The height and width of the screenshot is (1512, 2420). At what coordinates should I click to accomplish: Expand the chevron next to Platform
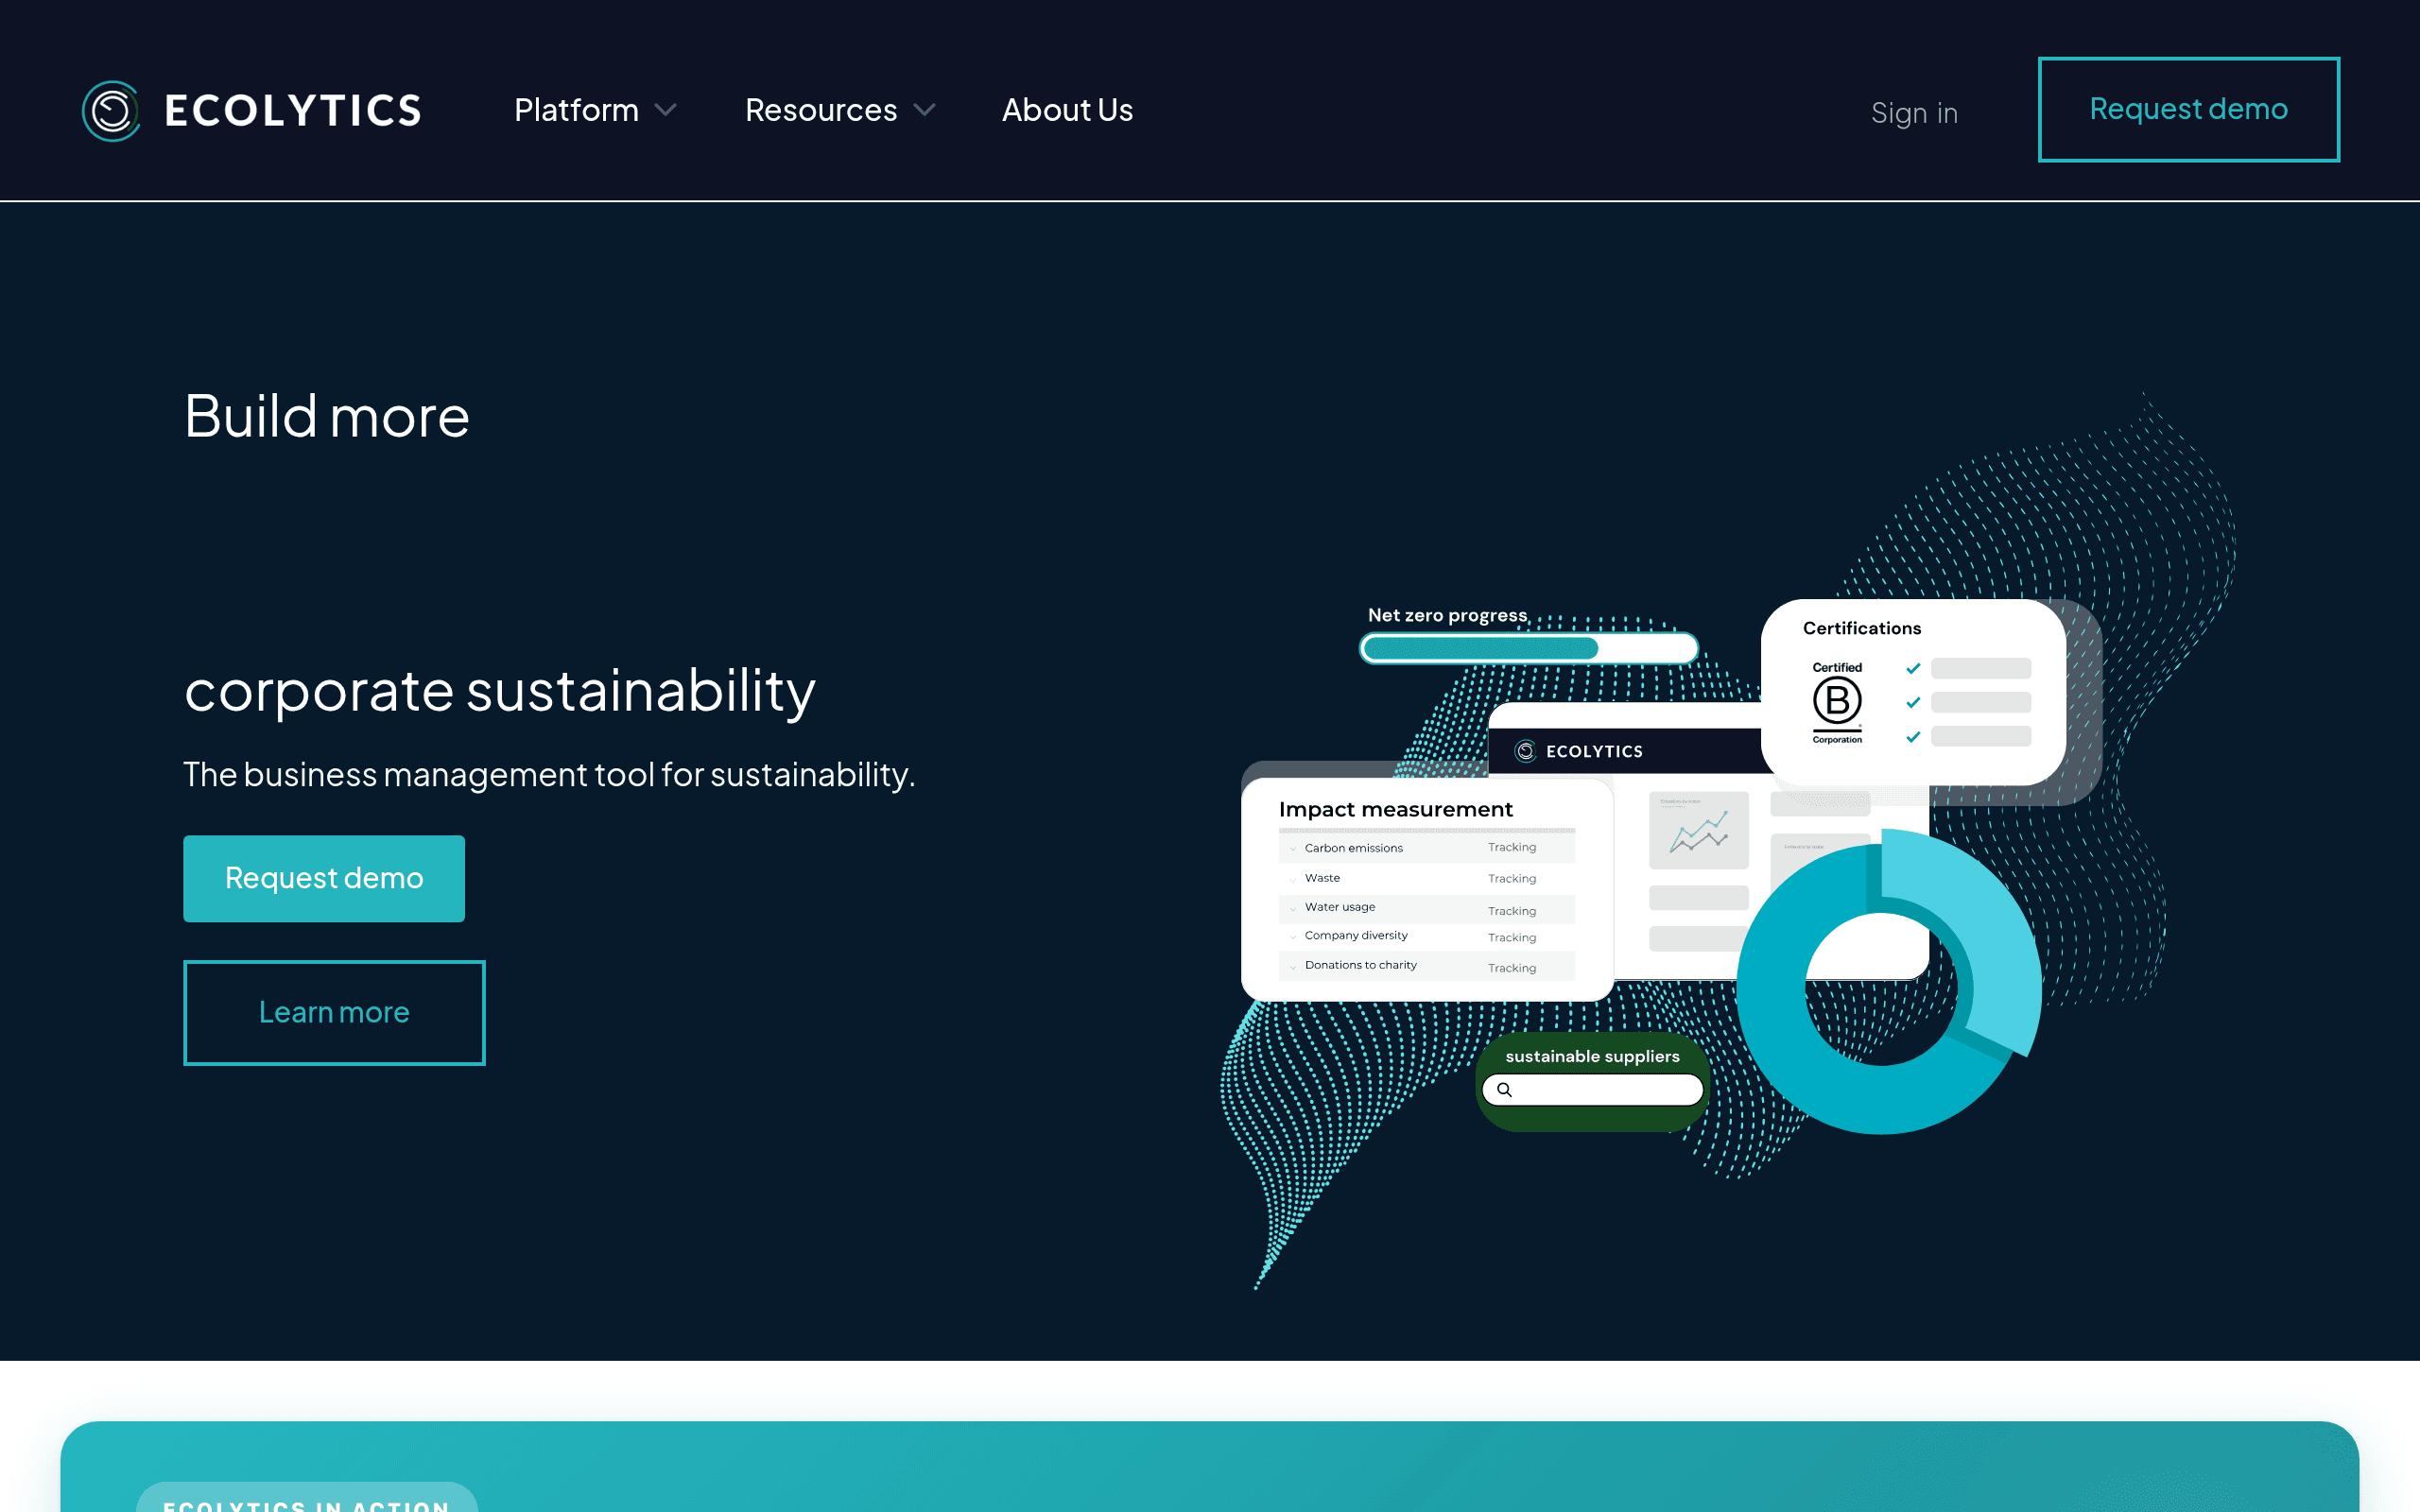pos(666,110)
